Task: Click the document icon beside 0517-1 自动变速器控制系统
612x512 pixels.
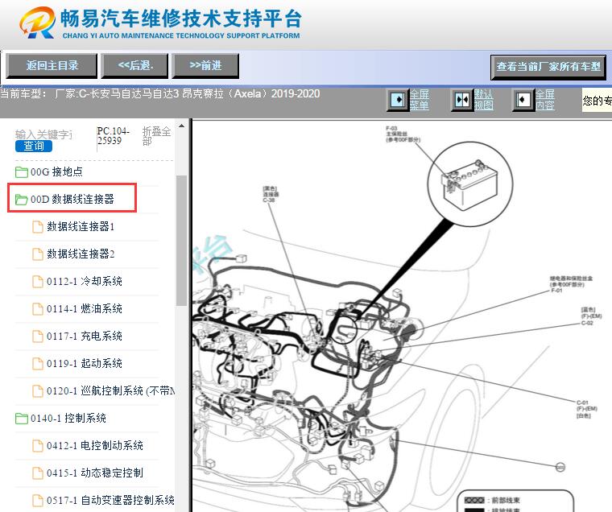Action: 38,500
